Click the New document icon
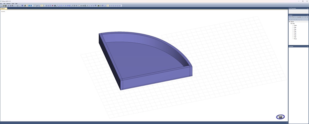The height and width of the screenshot is (124, 309). point(2,6)
